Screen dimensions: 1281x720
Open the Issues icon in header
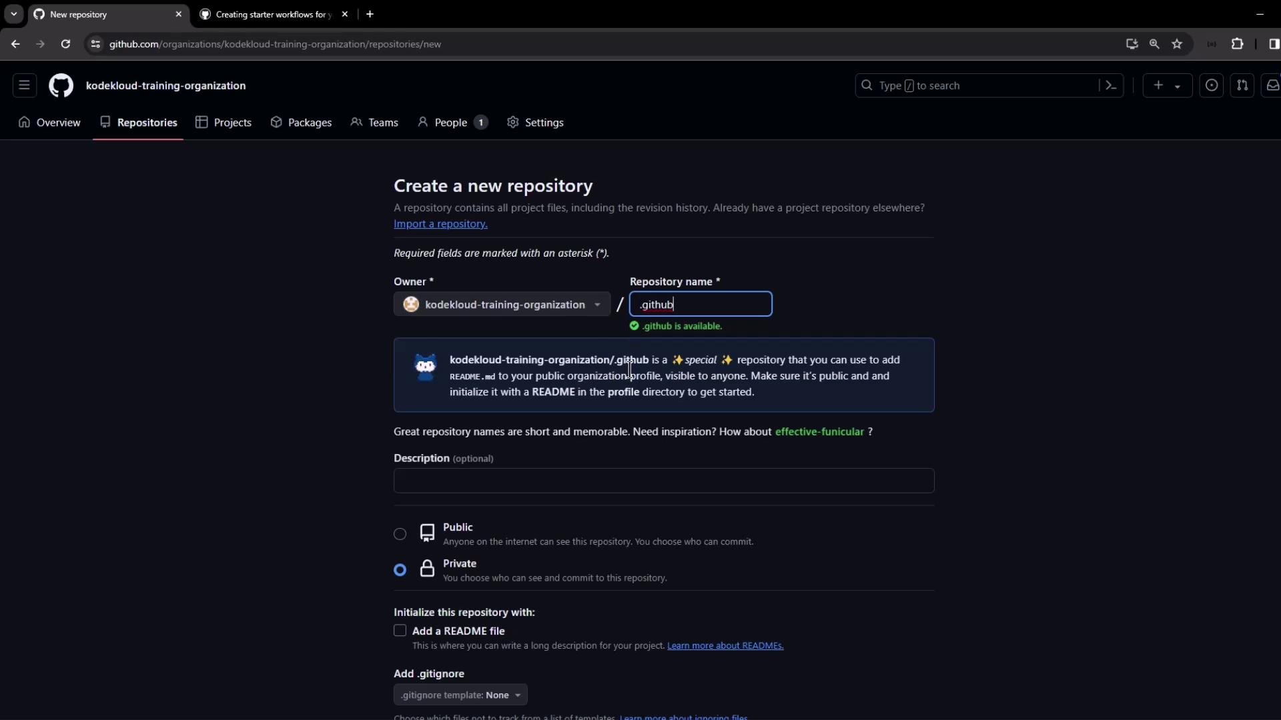[1212, 85]
